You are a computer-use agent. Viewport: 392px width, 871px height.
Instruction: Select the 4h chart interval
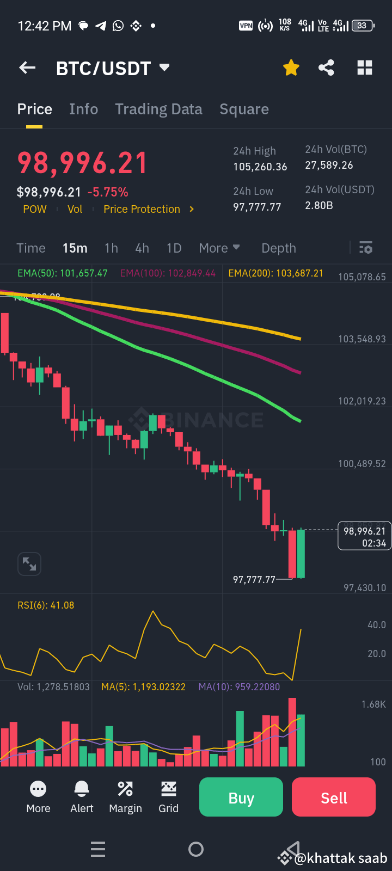click(x=142, y=248)
